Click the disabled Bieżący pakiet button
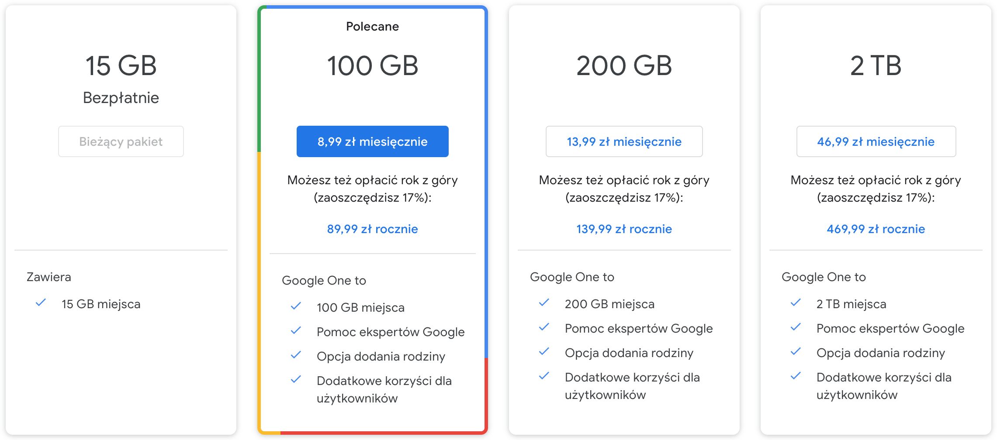The width and height of the screenshot is (997, 440). (x=121, y=141)
